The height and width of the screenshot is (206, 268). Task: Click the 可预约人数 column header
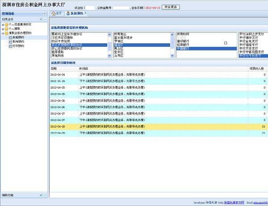point(256,69)
